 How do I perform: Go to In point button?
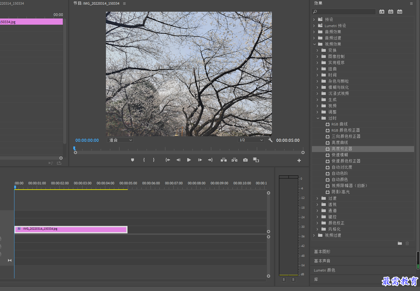(168, 160)
